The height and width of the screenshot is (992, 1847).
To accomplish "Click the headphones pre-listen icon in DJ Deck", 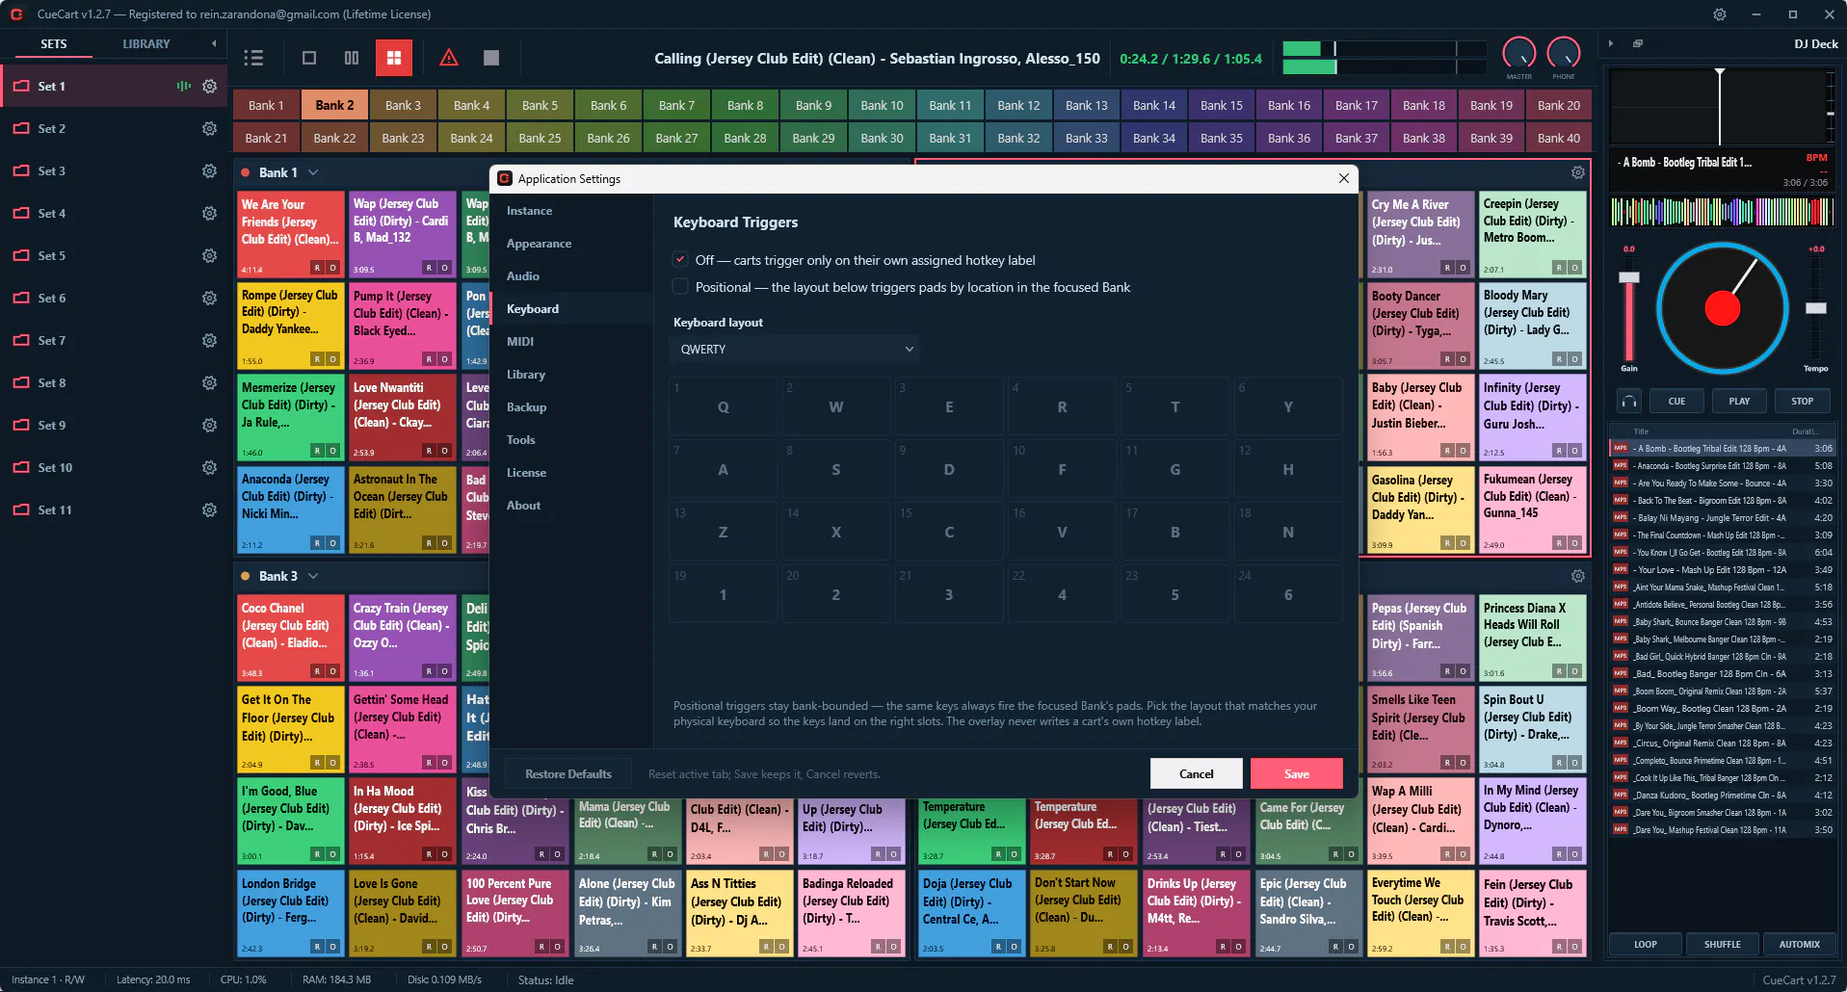I will 1629,401.
